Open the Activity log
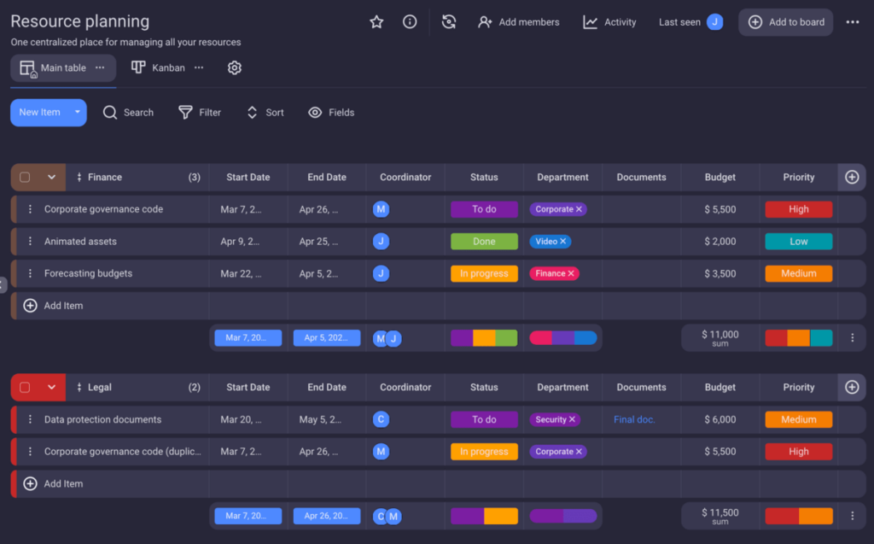 [x=609, y=22]
